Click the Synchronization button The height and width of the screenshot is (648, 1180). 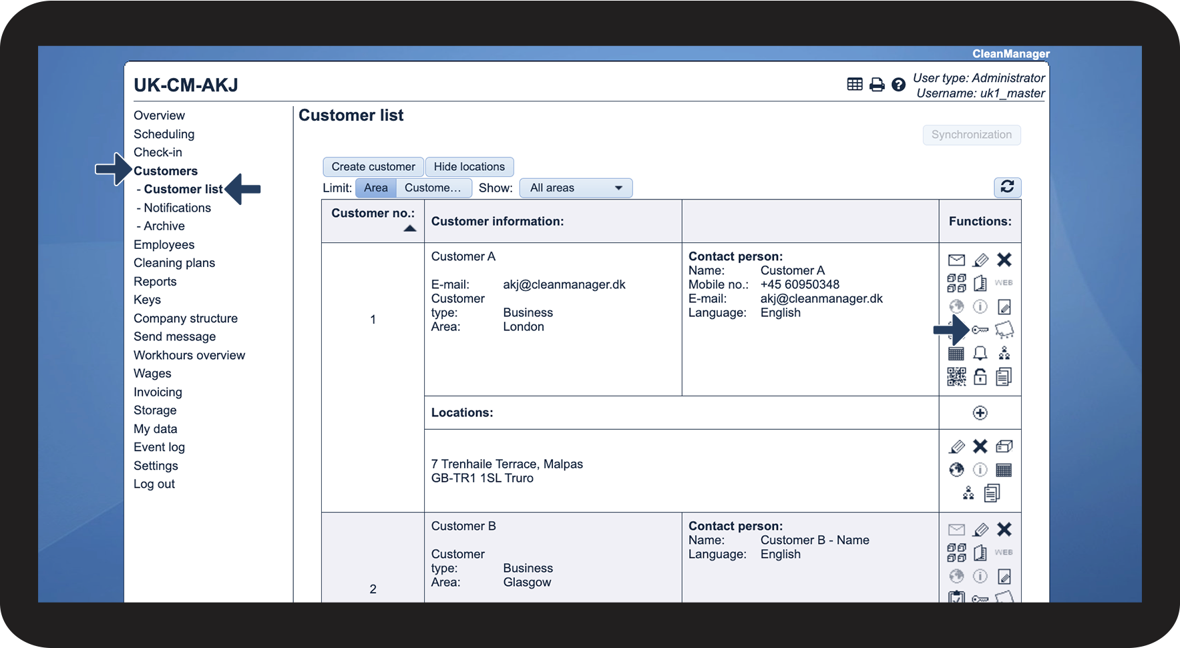[972, 134]
